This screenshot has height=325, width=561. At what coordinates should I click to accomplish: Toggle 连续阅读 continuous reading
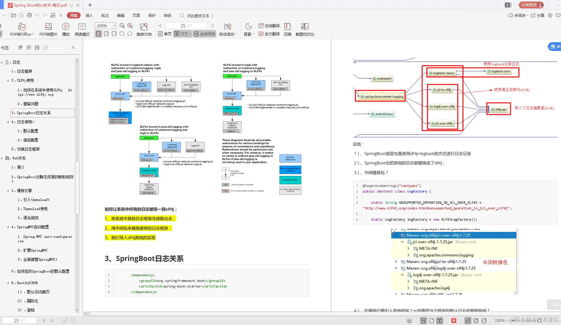coord(204,34)
